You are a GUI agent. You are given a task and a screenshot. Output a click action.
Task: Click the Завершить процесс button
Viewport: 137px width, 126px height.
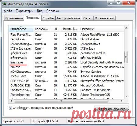click(x=111, y=109)
